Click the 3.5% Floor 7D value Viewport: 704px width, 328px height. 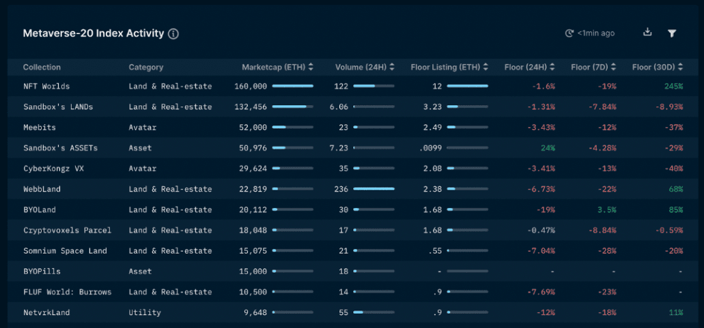tap(606, 210)
